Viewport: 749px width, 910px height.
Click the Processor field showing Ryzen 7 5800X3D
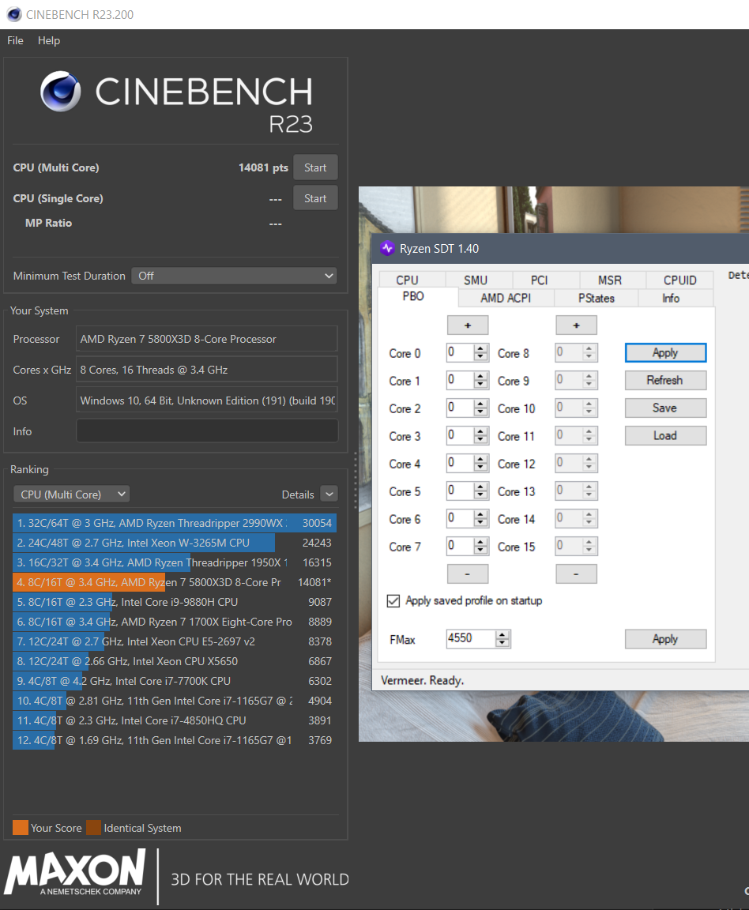[207, 339]
